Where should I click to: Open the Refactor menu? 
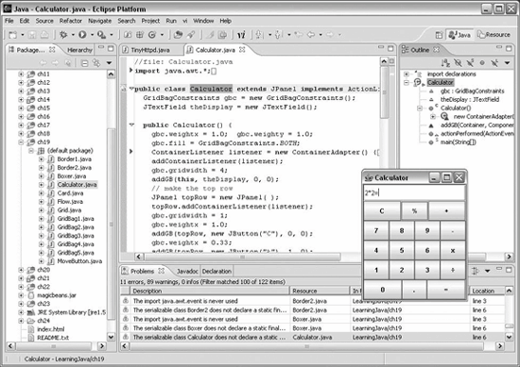[x=71, y=21]
